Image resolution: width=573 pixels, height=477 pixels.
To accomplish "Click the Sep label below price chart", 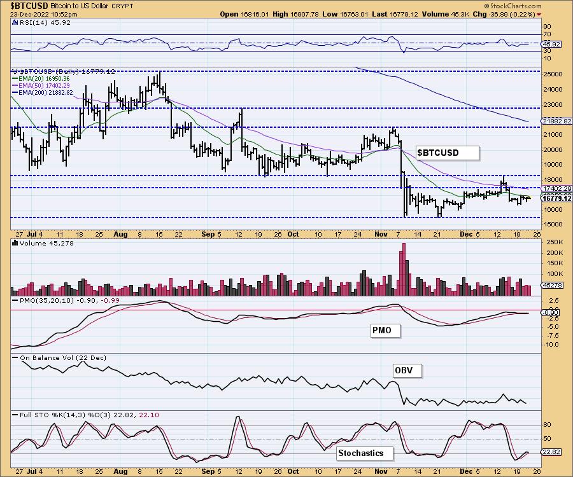I will click(x=208, y=234).
